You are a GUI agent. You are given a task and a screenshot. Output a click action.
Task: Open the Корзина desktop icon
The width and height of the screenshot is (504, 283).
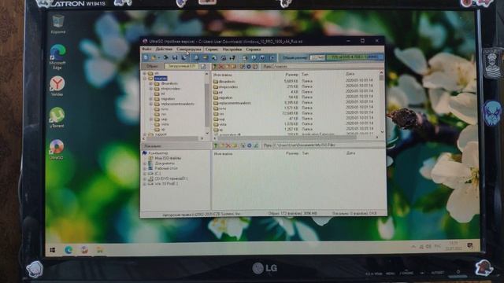(x=58, y=24)
